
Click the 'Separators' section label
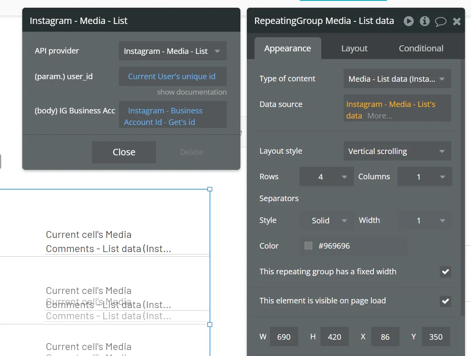point(279,198)
